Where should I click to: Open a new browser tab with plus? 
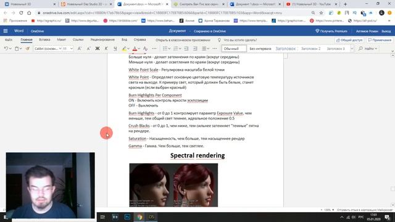(x=346, y=4)
